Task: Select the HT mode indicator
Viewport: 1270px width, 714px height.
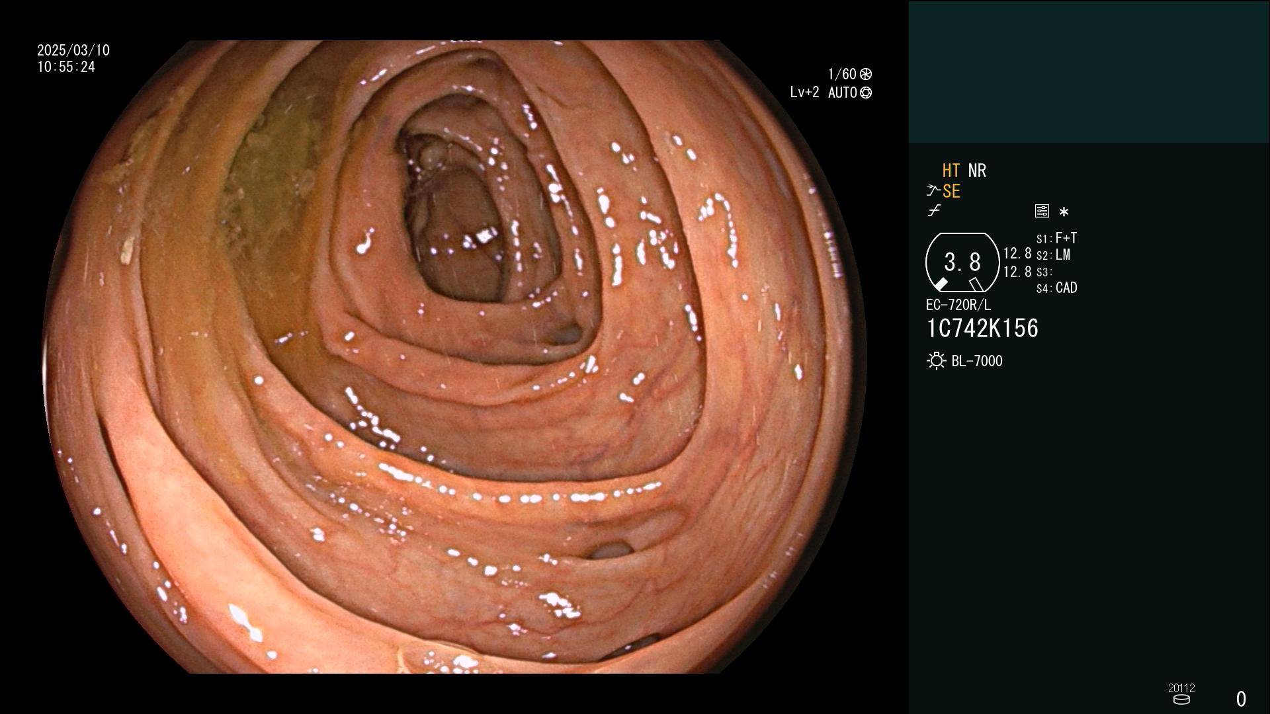Action: [951, 171]
